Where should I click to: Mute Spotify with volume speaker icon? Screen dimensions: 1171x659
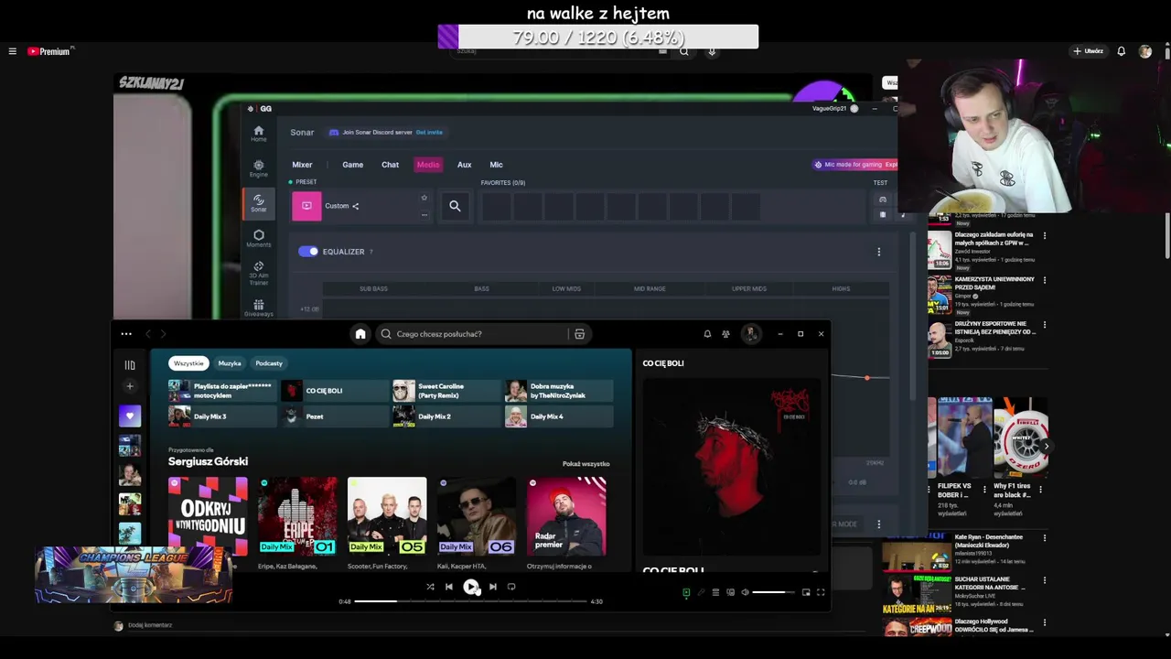click(x=745, y=592)
